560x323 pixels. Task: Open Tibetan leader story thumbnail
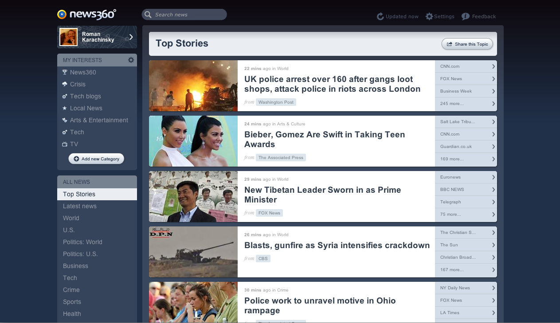(x=193, y=196)
